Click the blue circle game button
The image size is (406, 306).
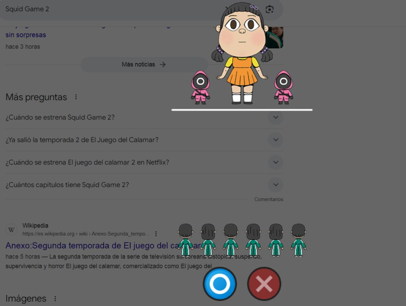click(220, 284)
